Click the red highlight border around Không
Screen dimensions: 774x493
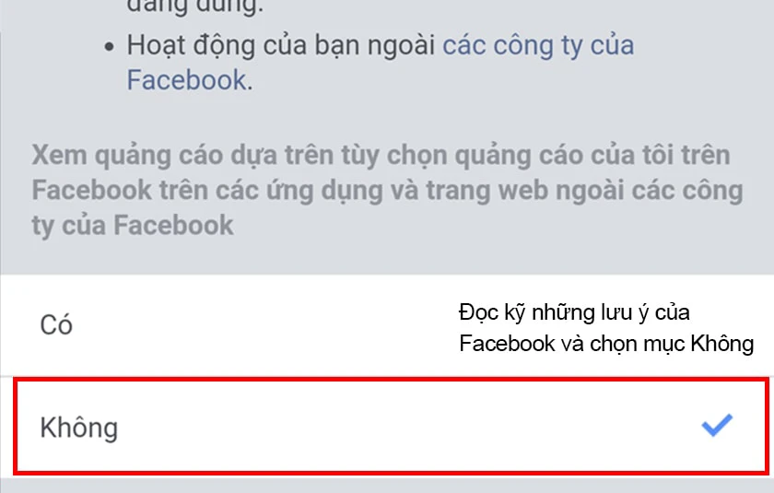(391, 380)
